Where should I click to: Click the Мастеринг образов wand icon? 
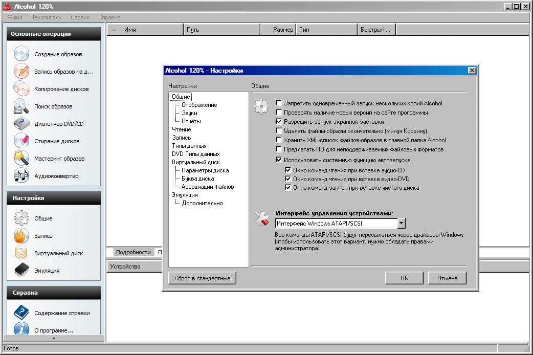click(x=21, y=158)
